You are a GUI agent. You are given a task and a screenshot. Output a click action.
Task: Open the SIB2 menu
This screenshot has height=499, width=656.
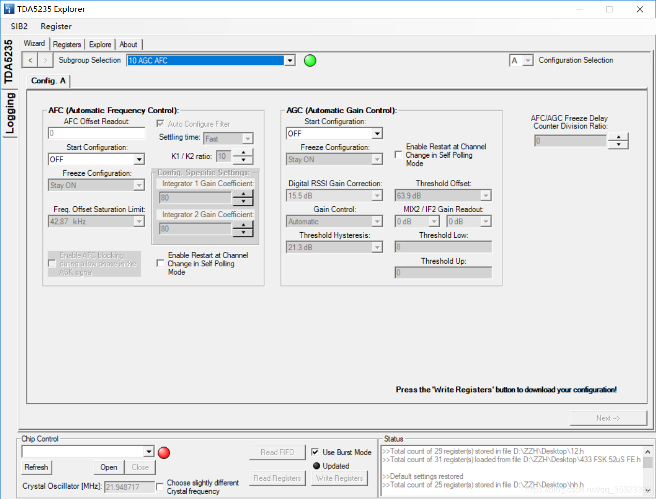(19, 26)
